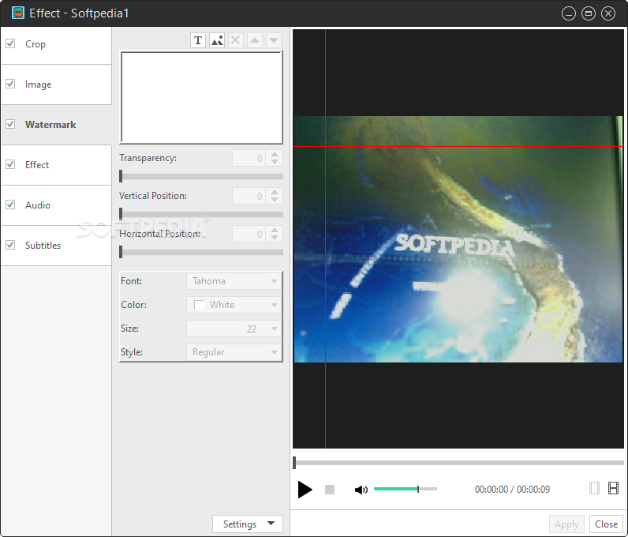Image resolution: width=628 pixels, height=537 pixels.
Task: Toggle the Image checkbox
Action: (10, 84)
